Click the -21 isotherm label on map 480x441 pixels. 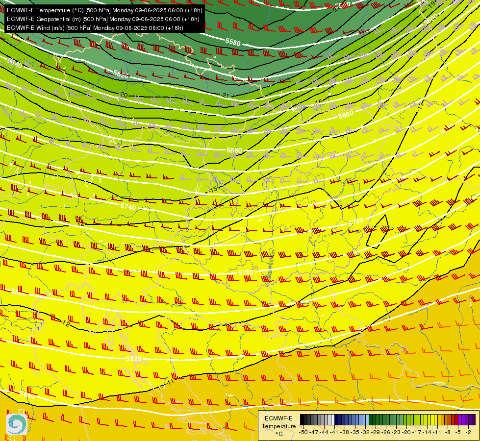[x=226, y=96]
